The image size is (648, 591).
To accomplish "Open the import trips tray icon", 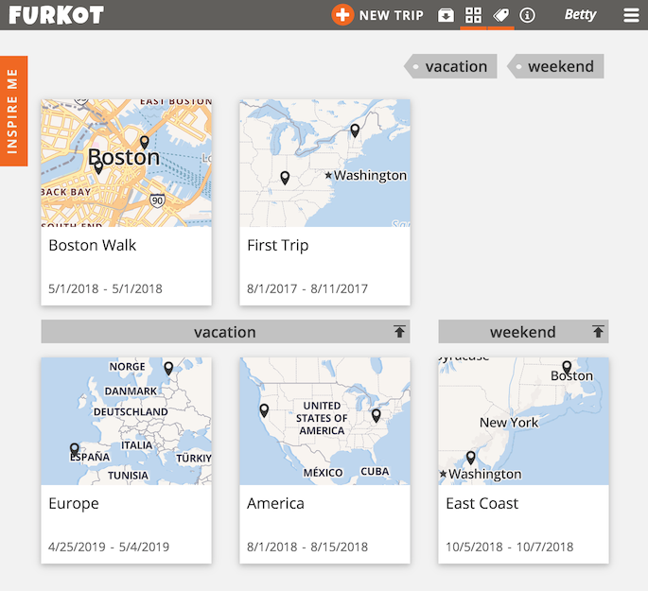I will coord(446,15).
